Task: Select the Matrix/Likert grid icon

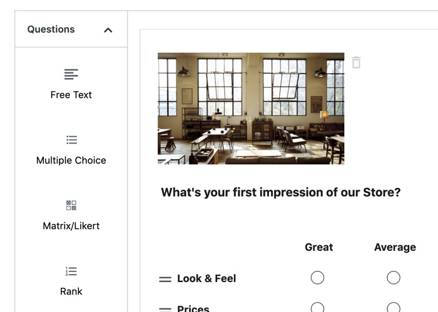Action: coord(71,205)
